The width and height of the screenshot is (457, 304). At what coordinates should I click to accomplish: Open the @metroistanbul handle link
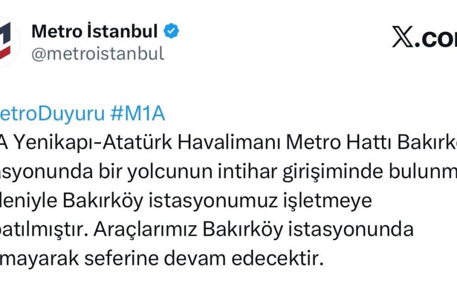point(98,54)
